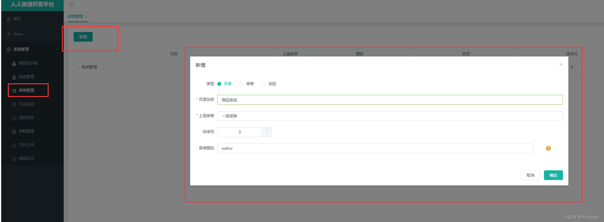Viewport: 604px width, 222px height.
Task: Click the cloud upload icon beside 文件上传
Action: click(x=14, y=145)
